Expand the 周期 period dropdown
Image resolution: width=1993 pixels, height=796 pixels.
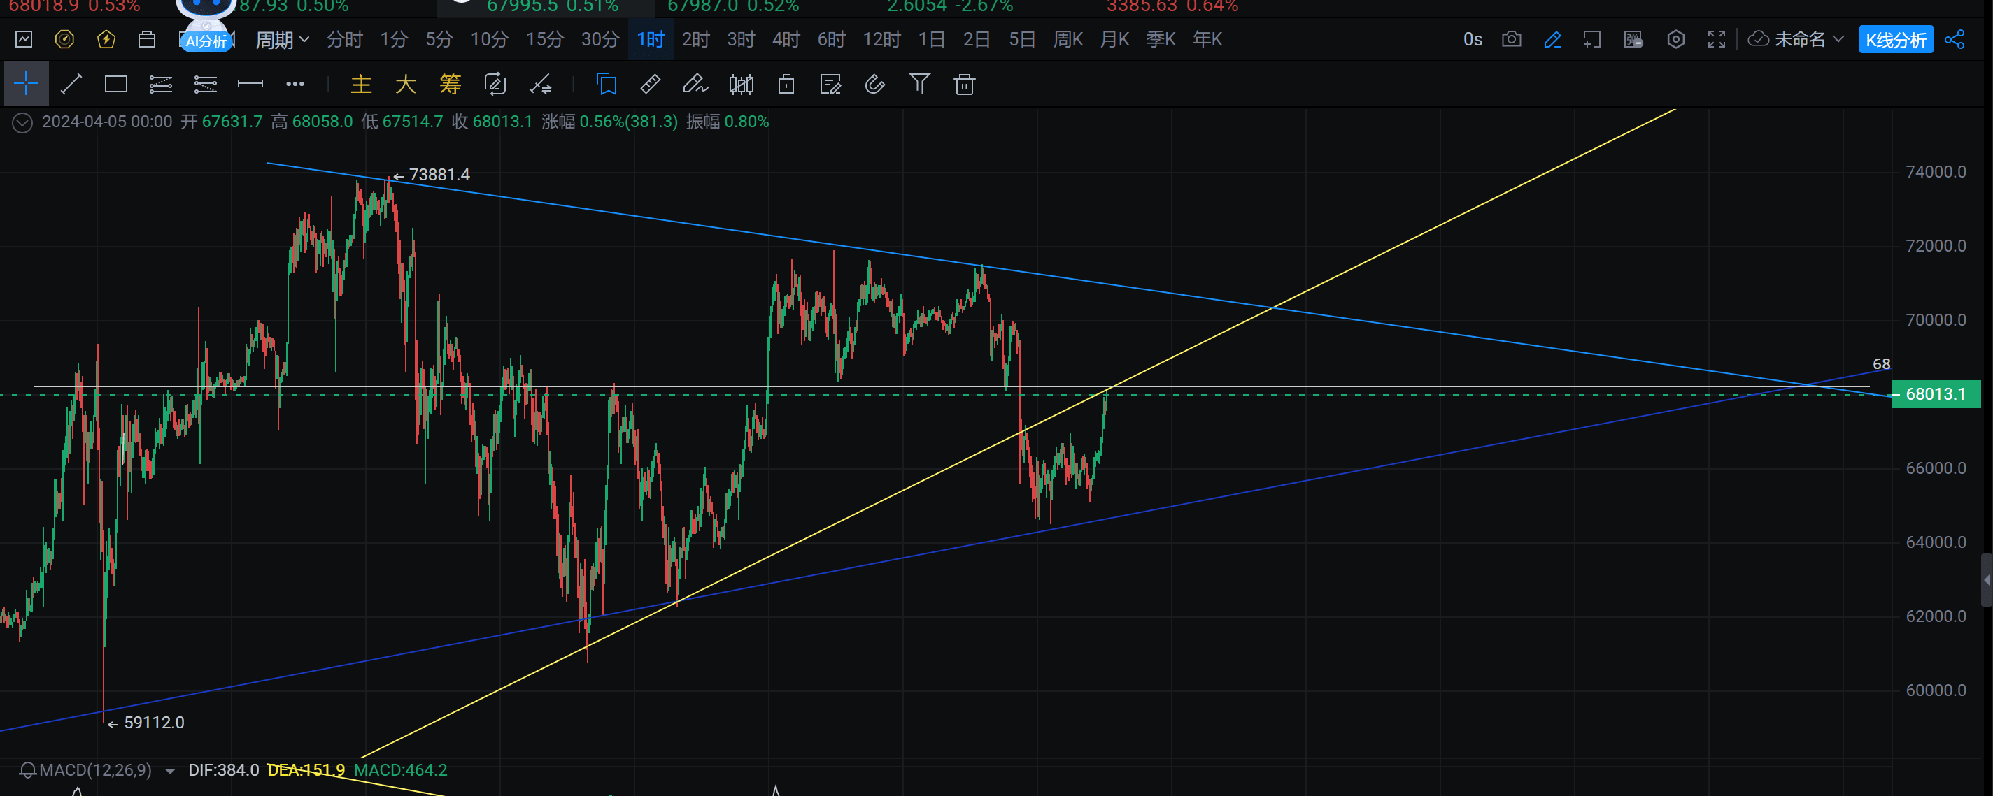[283, 38]
